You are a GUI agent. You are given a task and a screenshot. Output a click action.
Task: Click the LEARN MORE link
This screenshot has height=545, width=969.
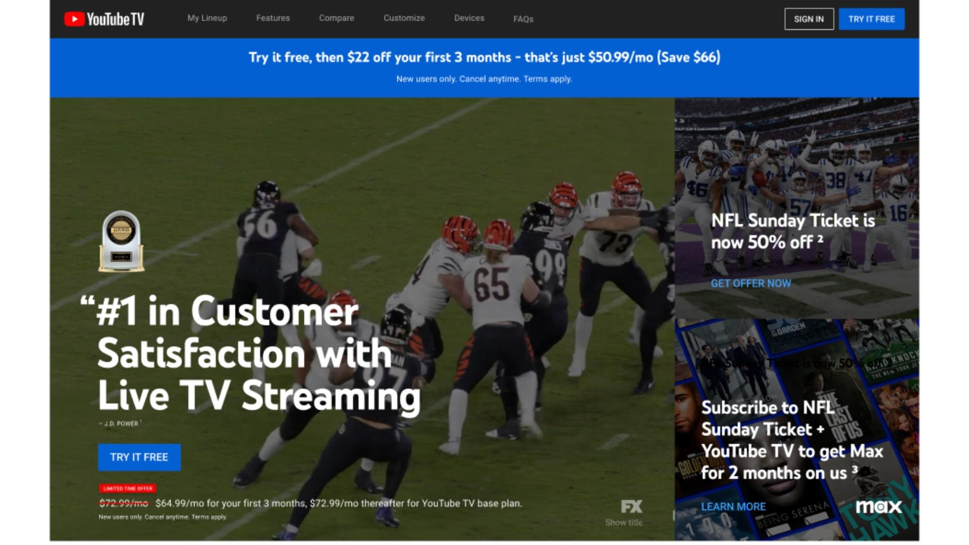click(x=733, y=507)
